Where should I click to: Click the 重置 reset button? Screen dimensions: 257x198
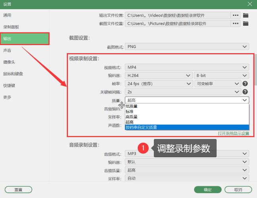tap(18, 190)
